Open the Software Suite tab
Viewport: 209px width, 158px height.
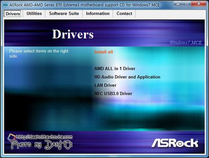point(64,14)
